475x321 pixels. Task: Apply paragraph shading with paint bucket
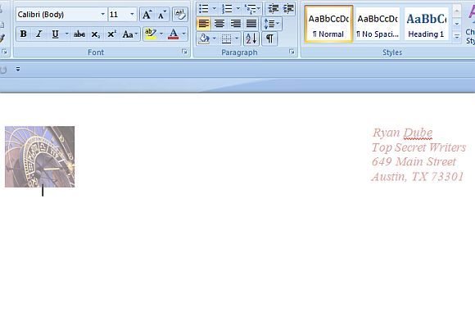[x=204, y=38]
